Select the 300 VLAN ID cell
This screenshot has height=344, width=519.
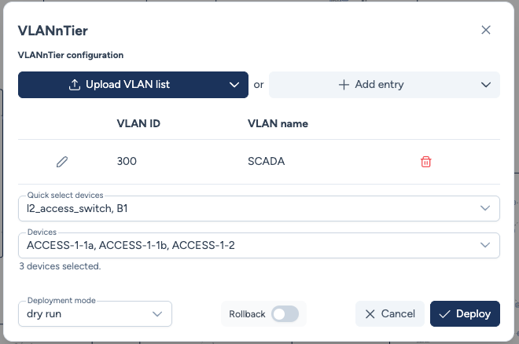pos(127,162)
